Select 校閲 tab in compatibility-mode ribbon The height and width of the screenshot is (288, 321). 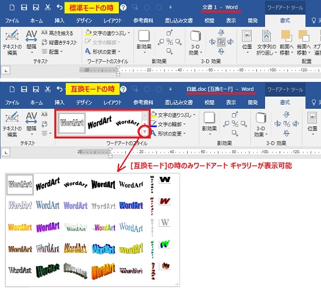click(209, 102)
